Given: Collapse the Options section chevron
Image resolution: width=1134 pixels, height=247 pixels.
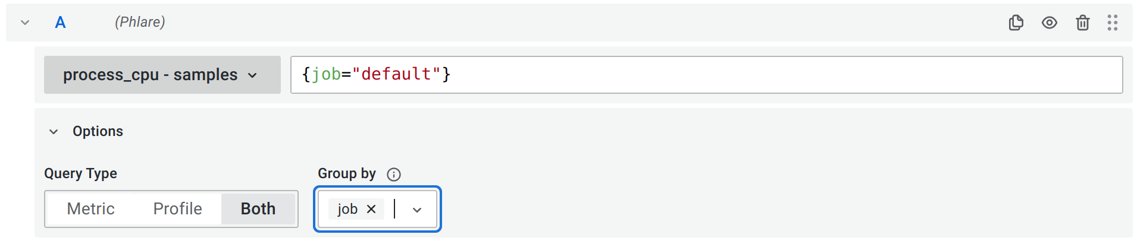Looking at the screenshot, I should [x=54, y=131].
